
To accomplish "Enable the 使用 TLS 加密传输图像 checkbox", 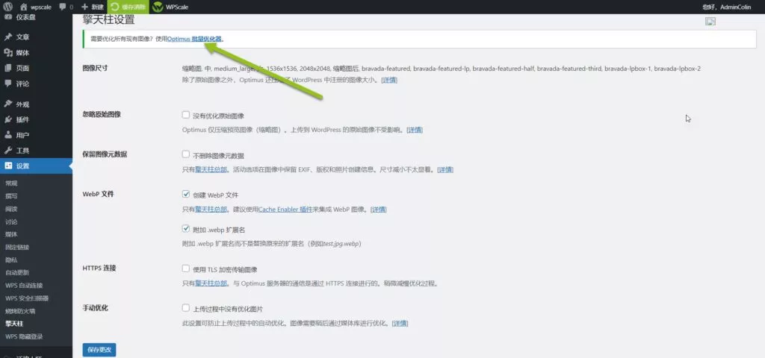I will [x=185, y=268].
